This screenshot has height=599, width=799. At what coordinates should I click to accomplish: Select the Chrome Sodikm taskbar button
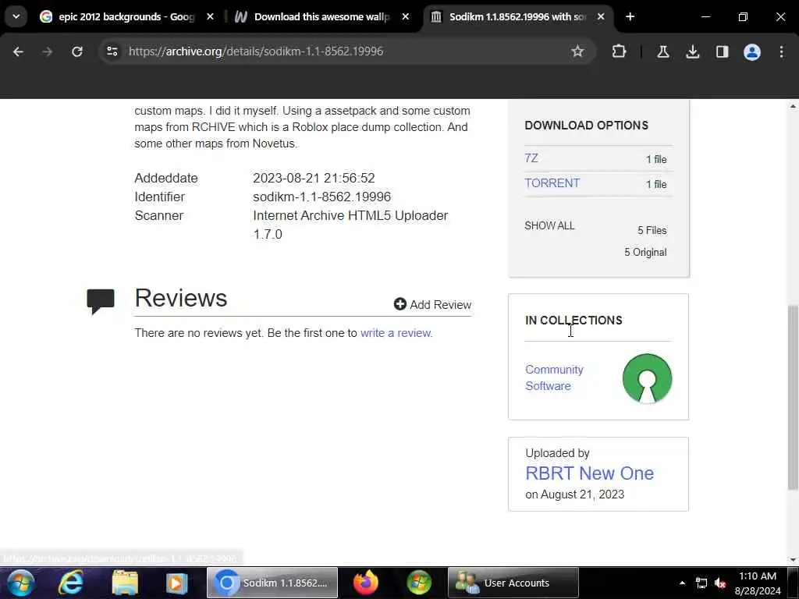pyautogui.click(x=272, y=583)
